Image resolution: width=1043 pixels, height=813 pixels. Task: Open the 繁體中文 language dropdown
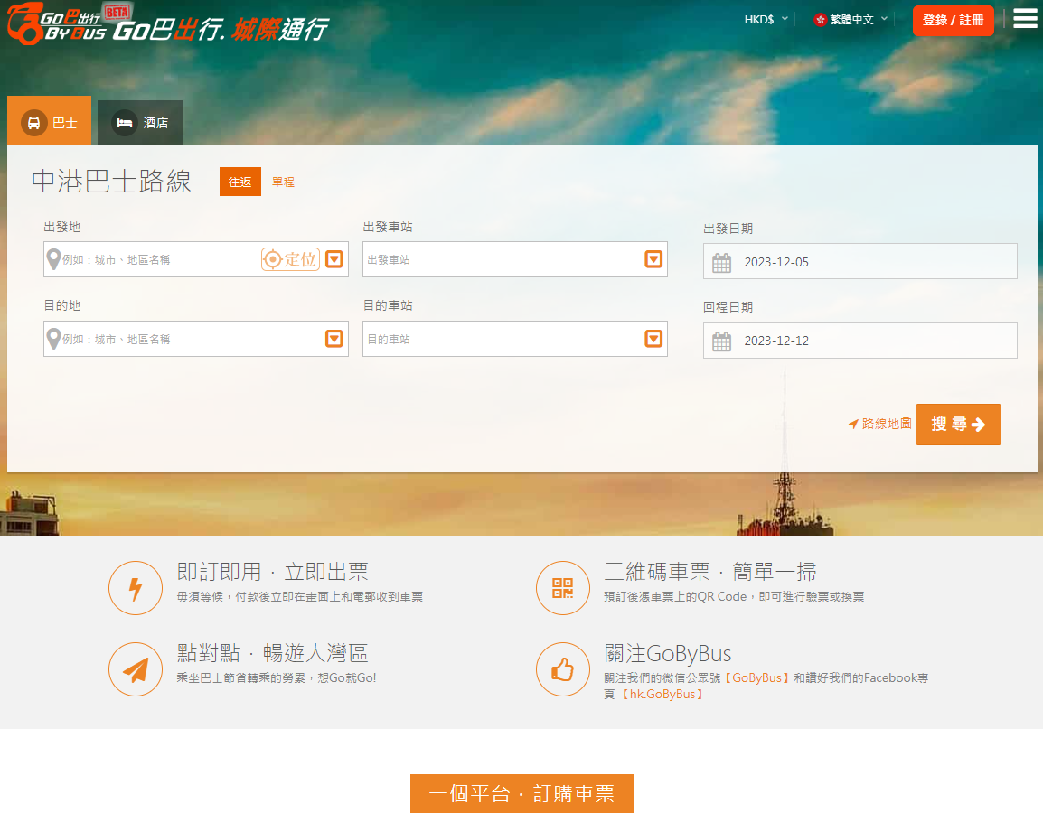(x=850, y=19)
